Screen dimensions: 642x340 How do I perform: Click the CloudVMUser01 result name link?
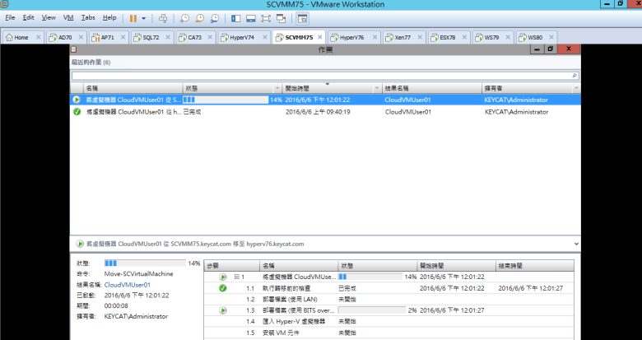(127, 285)
